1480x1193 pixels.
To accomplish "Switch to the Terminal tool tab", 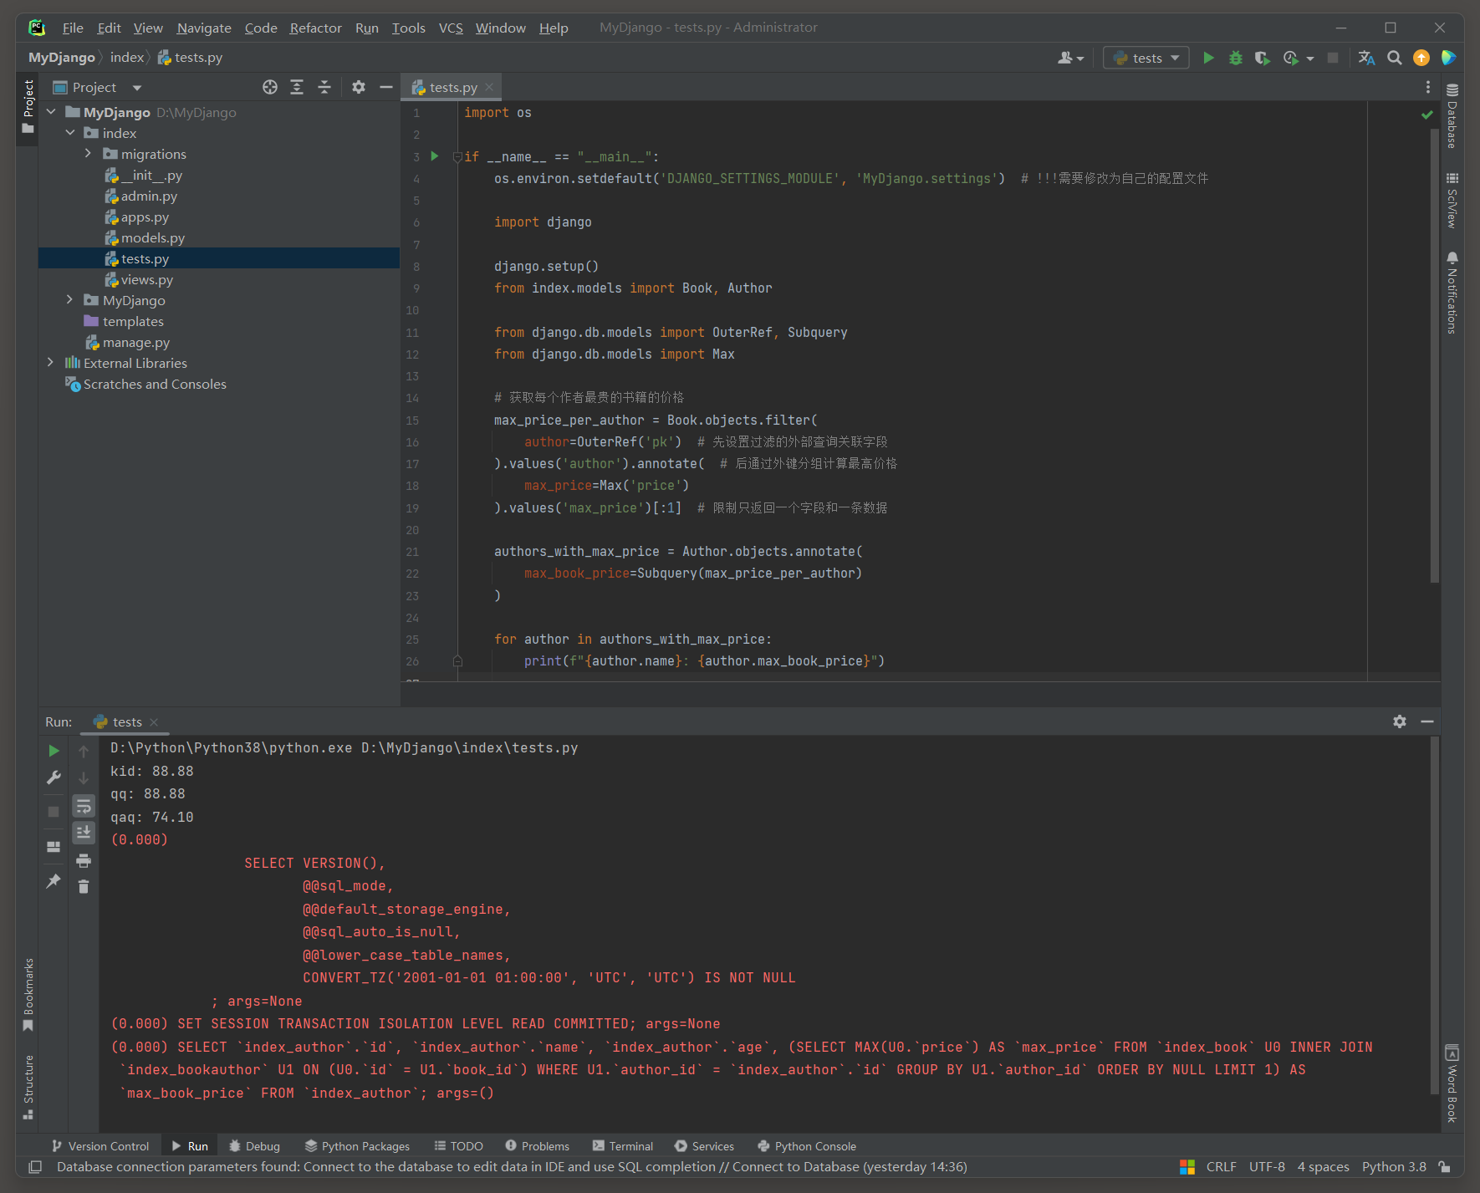I will 623,1146.
